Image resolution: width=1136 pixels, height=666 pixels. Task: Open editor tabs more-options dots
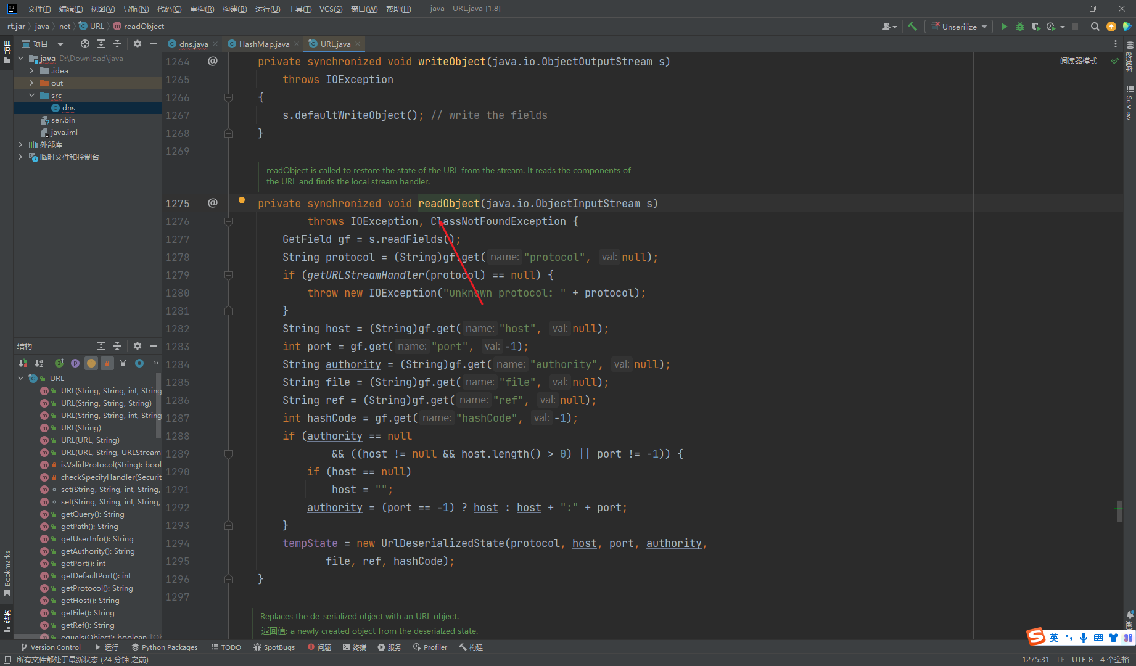(x=1116, y=44)
